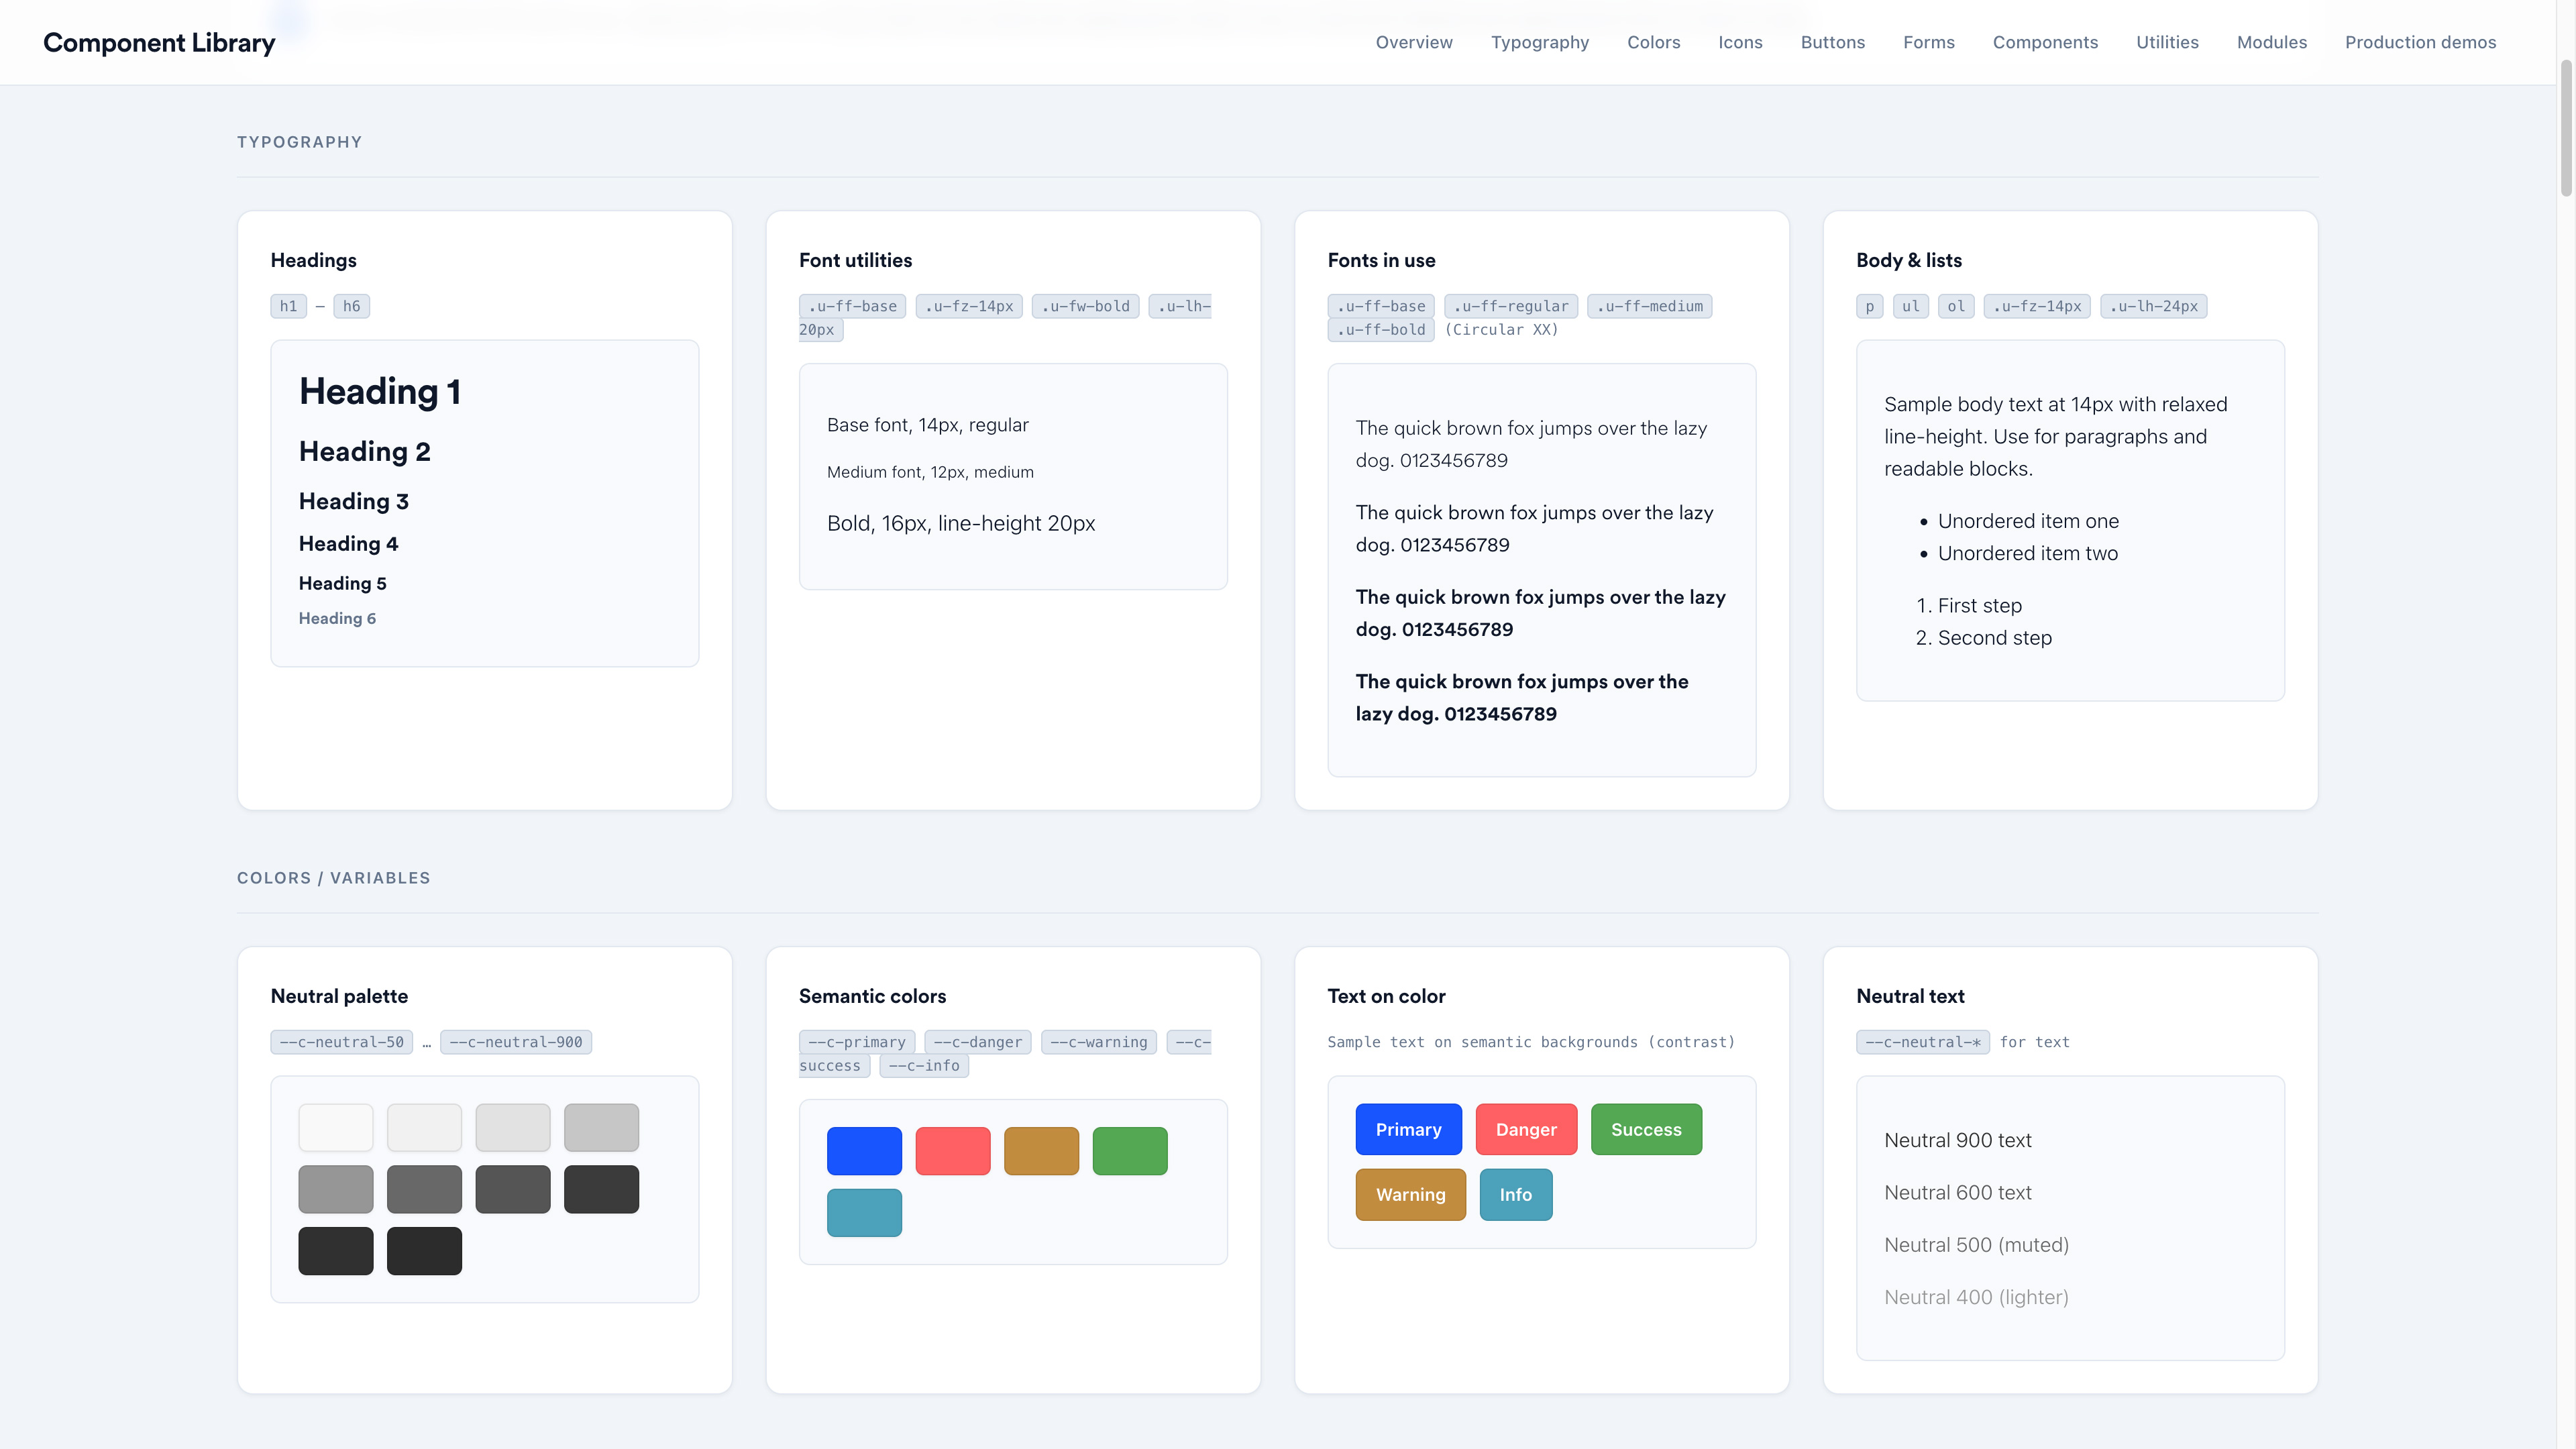The image size is (2576, 1449).
Task: Open the Icons navigation item
Action: [1740, 42]
